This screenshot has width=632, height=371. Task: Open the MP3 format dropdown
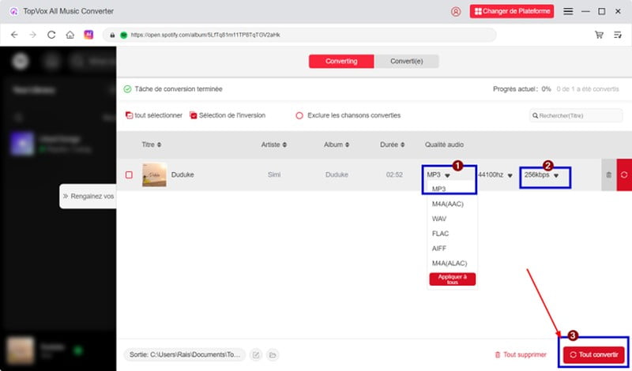click(x=438, y=174)
